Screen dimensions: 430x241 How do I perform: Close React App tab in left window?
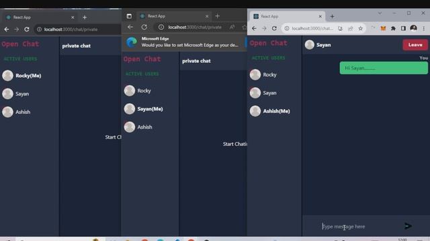click(x=73, y=17)
